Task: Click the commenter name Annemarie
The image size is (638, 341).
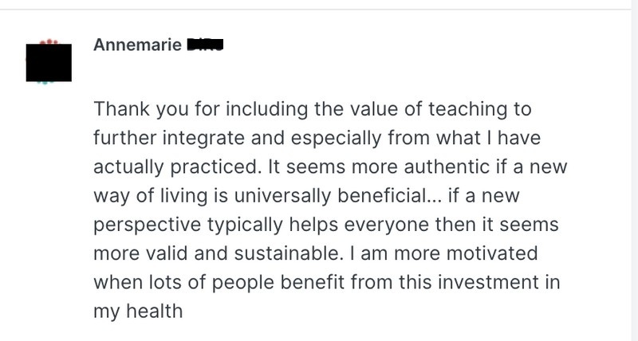Action: tap(137, 45)
